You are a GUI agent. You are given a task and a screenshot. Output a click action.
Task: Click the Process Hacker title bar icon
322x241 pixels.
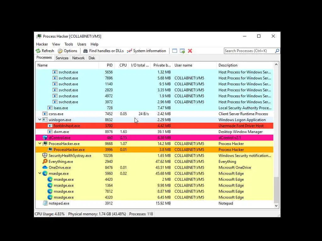click(x=39, y=36)
